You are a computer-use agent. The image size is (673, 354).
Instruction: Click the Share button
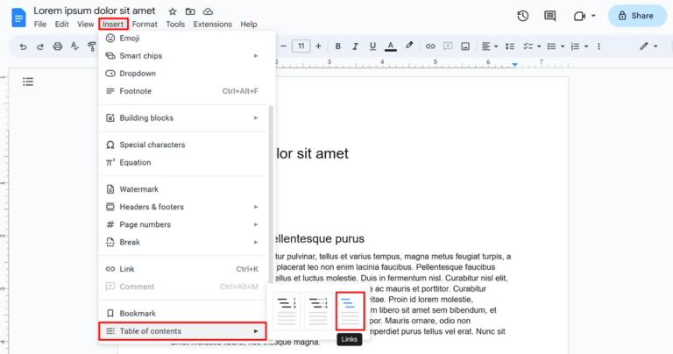(x=637, y=16)
